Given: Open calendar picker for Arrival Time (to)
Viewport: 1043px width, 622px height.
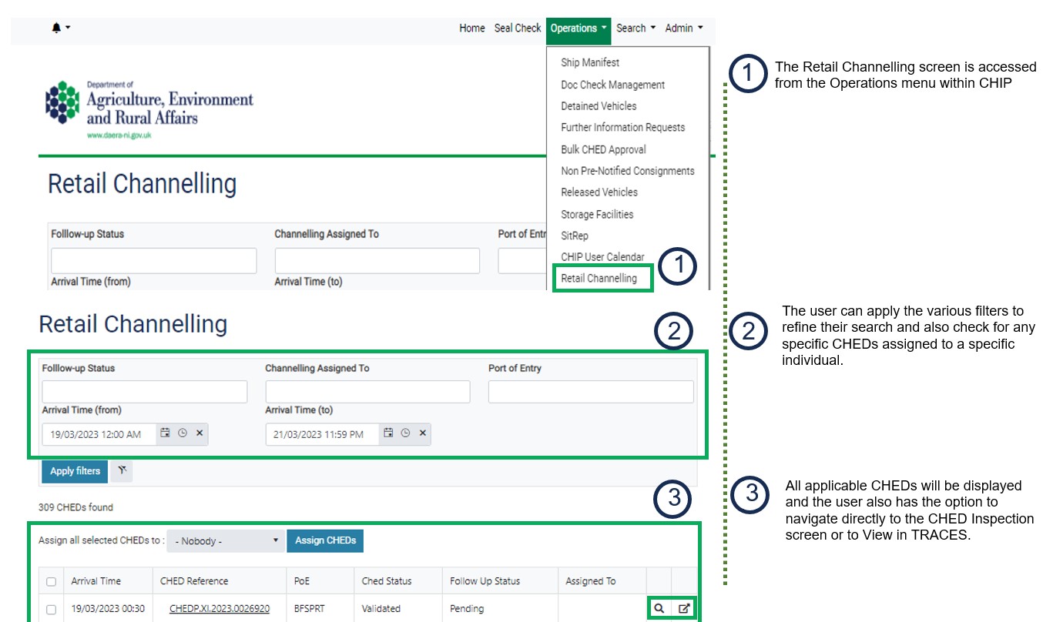Looking at the screenshot, I should 388,433.
